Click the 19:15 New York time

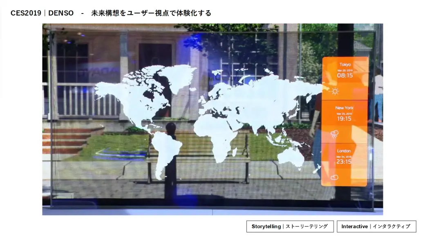344,119
